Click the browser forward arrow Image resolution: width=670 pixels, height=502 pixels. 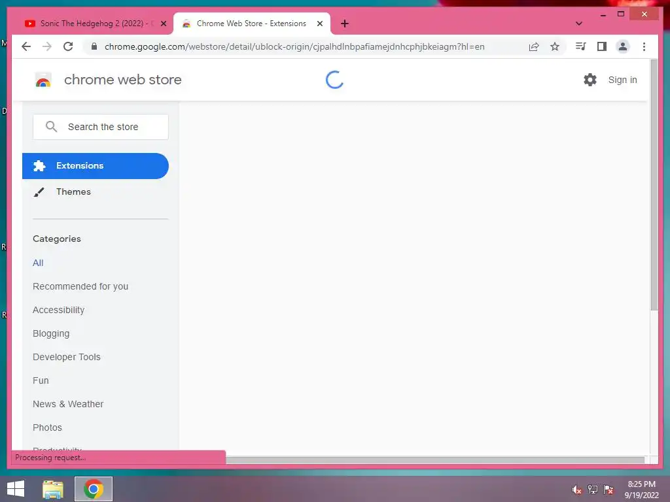[x=47, y=46]
